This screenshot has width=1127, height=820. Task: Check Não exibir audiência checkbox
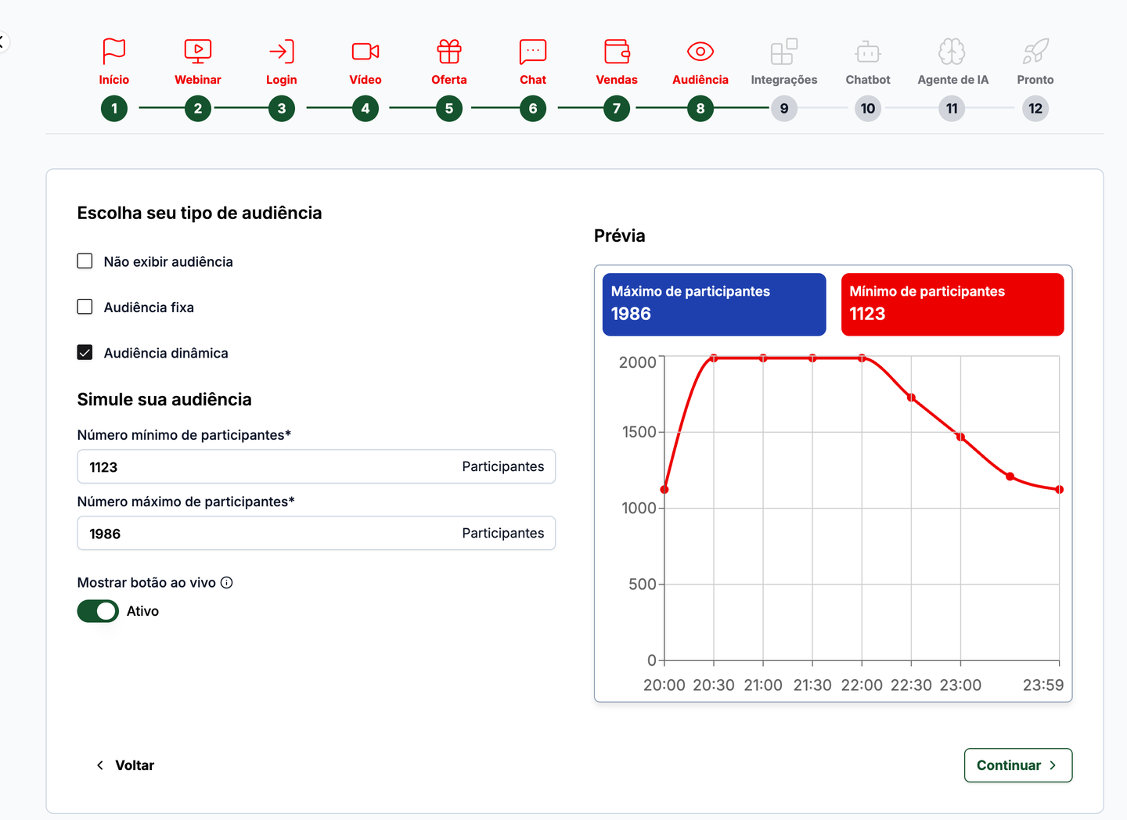point(85,261)
